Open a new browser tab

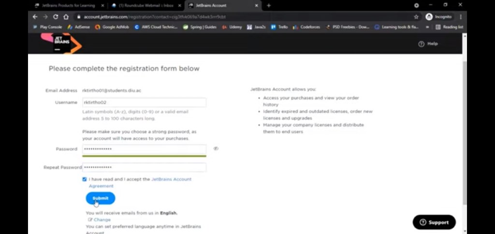[x=269, y=5]
